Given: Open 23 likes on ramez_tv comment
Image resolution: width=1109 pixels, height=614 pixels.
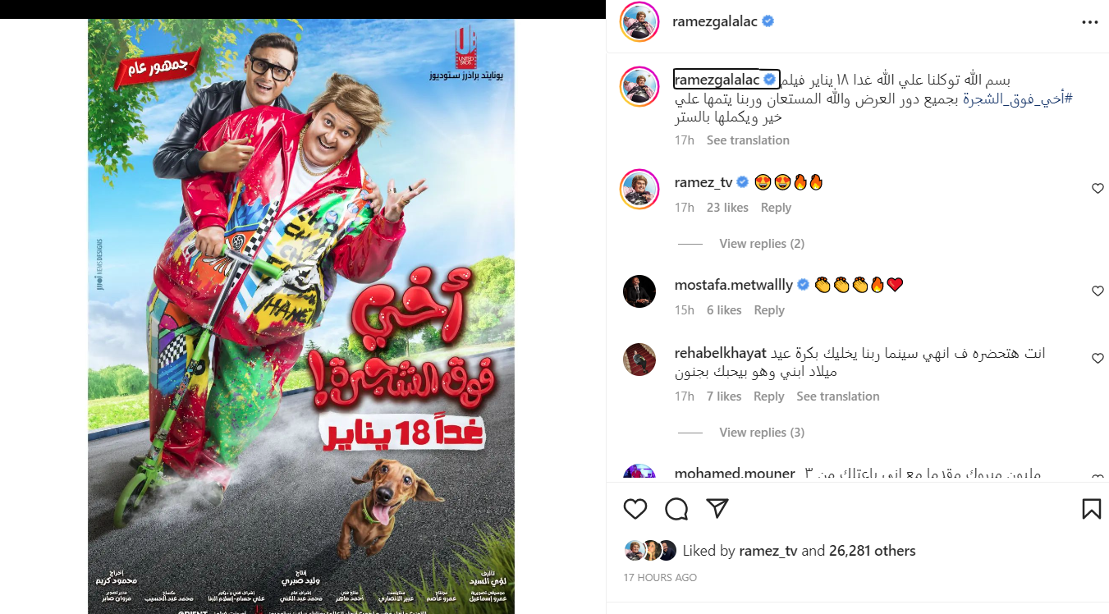Looking at the screenshot, I should click(727, 208).
